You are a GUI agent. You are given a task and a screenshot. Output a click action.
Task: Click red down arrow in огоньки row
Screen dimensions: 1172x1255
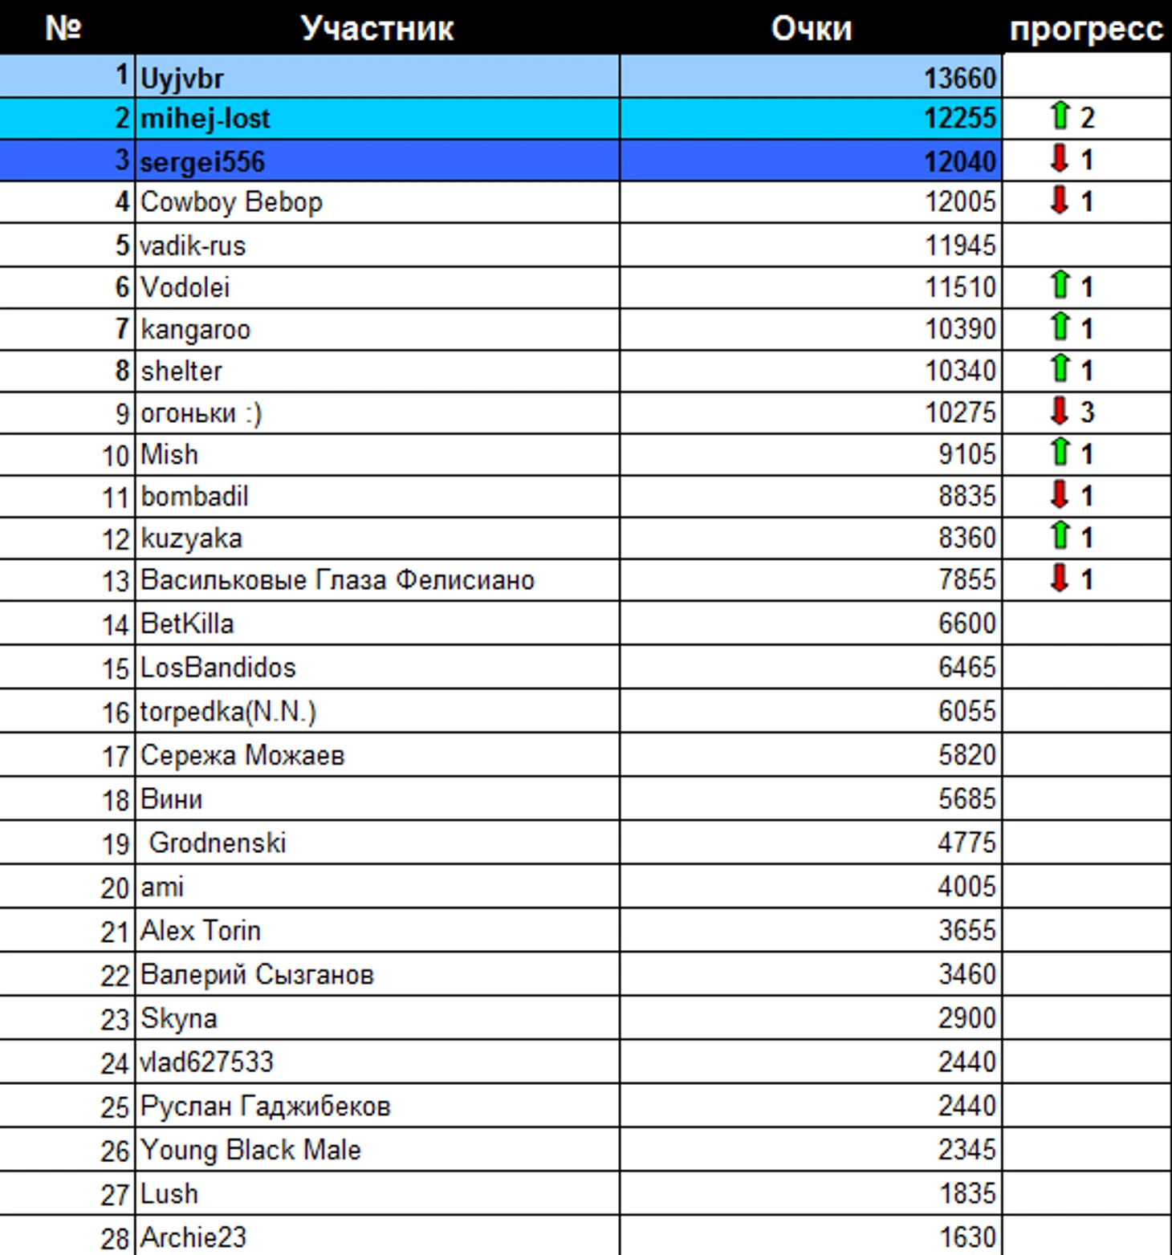click(x=1060, y=411)
